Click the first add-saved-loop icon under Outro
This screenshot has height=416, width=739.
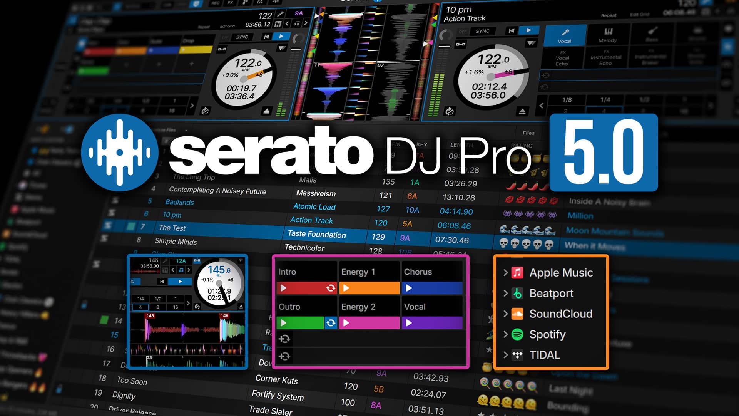pos(284,339)
